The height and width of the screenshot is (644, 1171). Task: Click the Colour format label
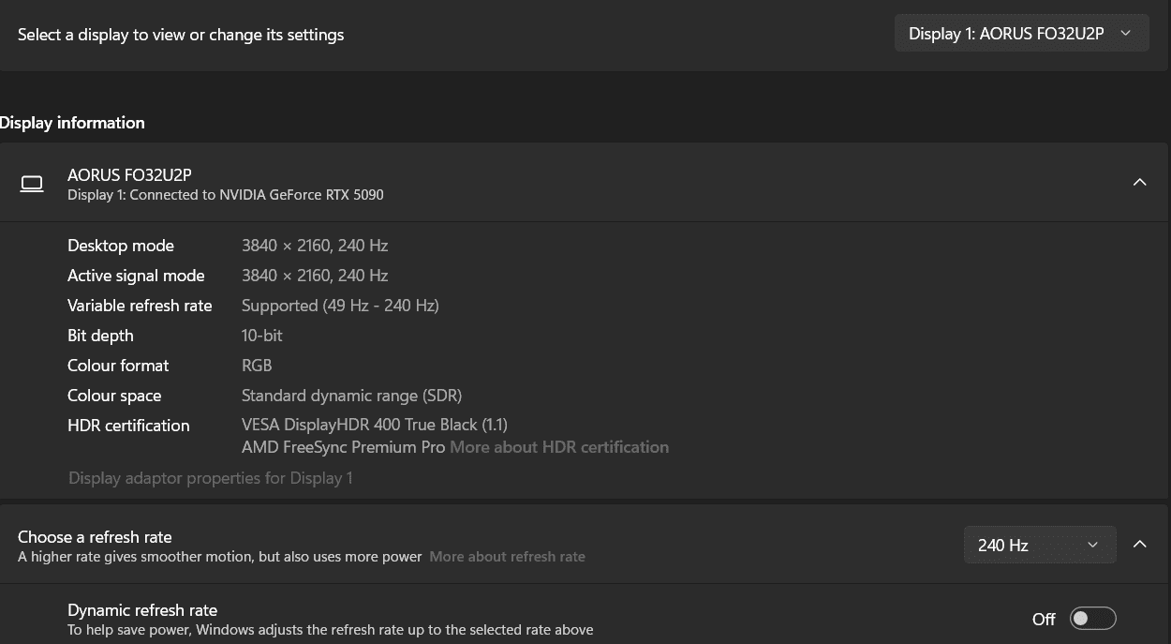tap(118, 366)
